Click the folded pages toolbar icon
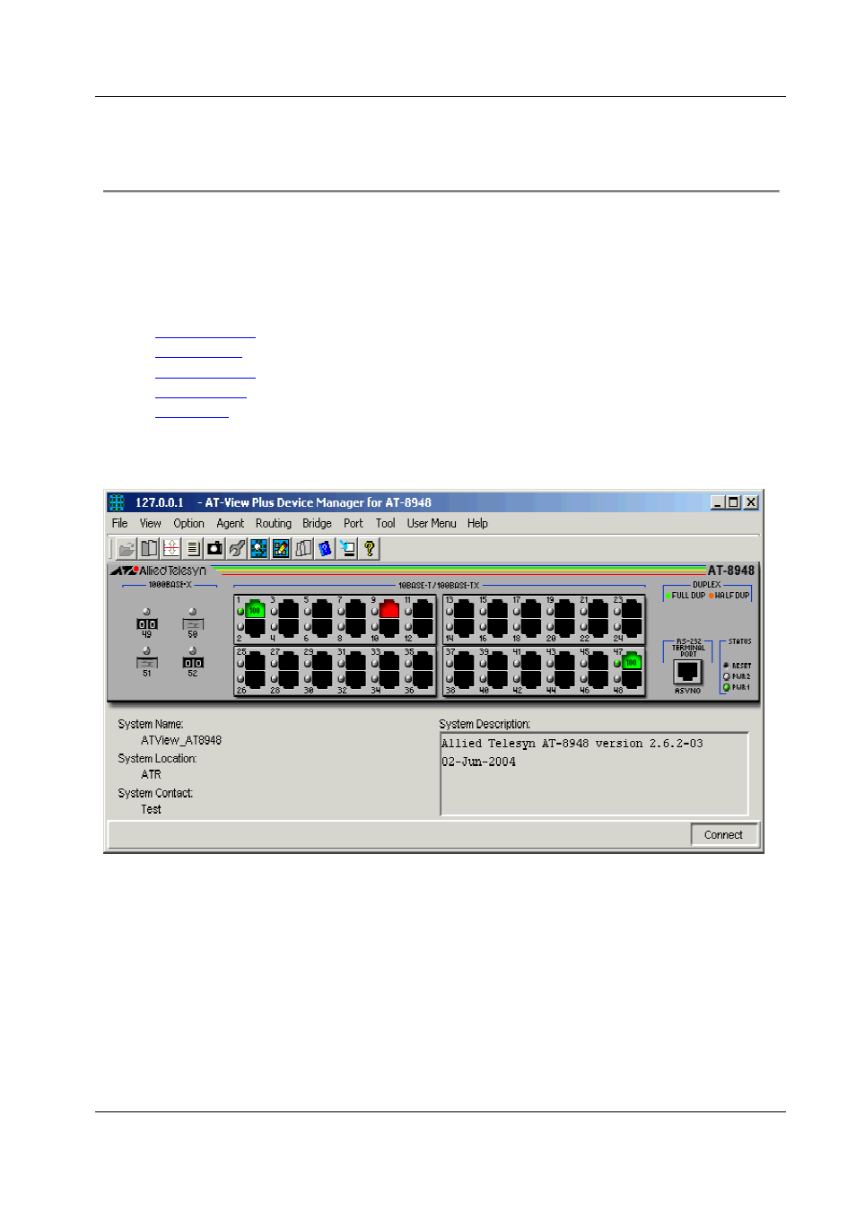This screenshot has width=856, height=1211. tap(303, 548)
